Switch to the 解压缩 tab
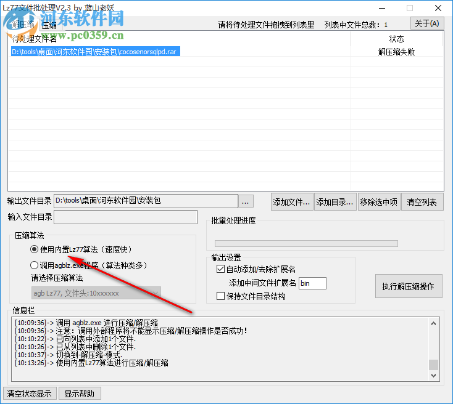This screenshot has width=453, height=404. click(23, 24)
